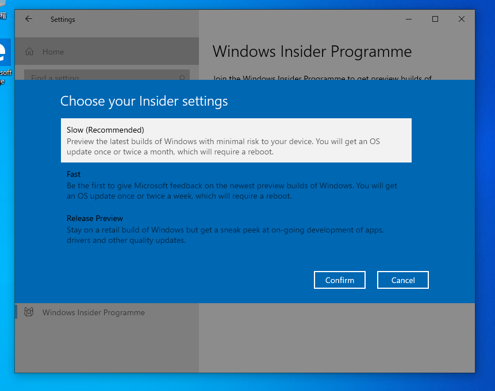Image resolution: width=495 pixels, height=391 pixels.
Task: Cancel the Insider settings dialog
Action: (x=403, y=280)
